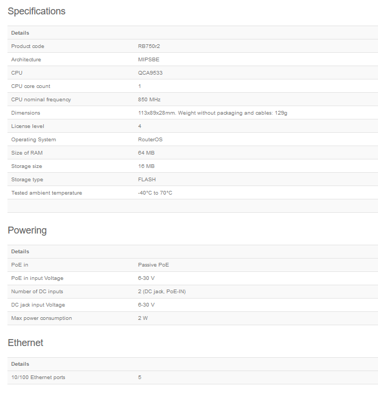
Task: Click the 10/100 Ethernet ports label
Action: click(x=38, y=377)
